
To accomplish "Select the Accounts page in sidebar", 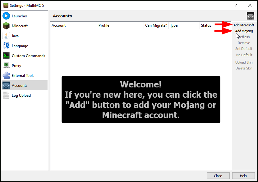I will (25, 86).
